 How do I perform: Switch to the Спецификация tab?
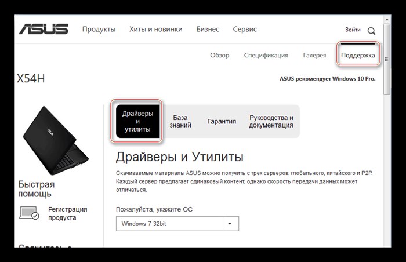pos(266,55)
